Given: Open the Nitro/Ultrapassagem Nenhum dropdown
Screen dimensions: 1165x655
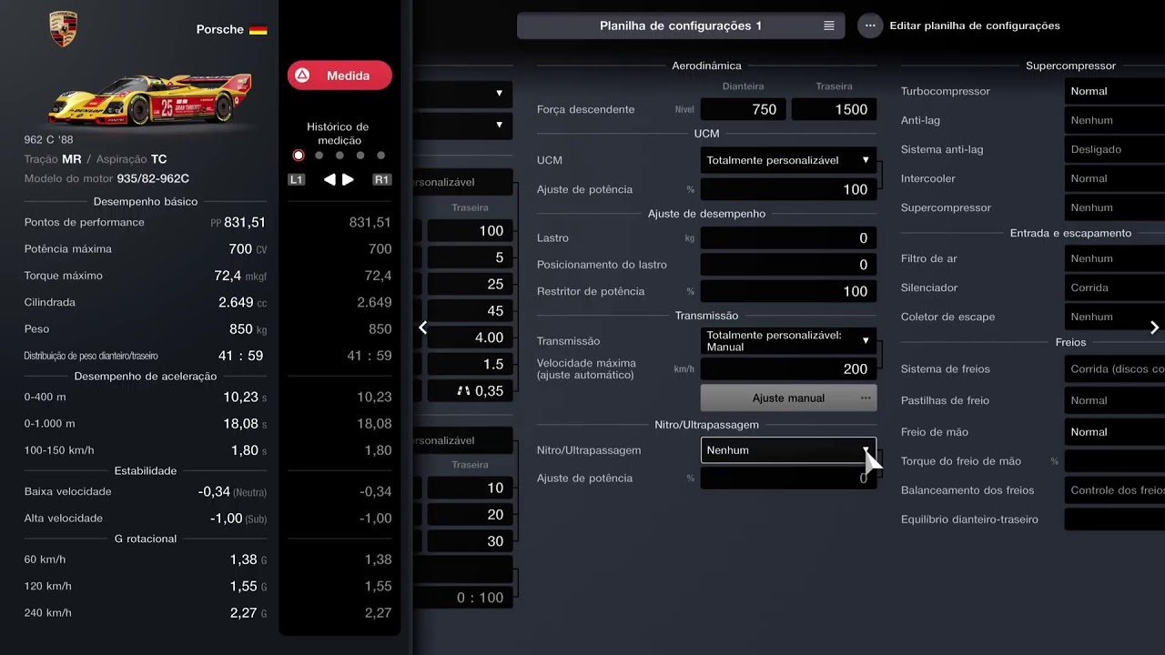Looking at the screenshot, I should tap(788, 450).
